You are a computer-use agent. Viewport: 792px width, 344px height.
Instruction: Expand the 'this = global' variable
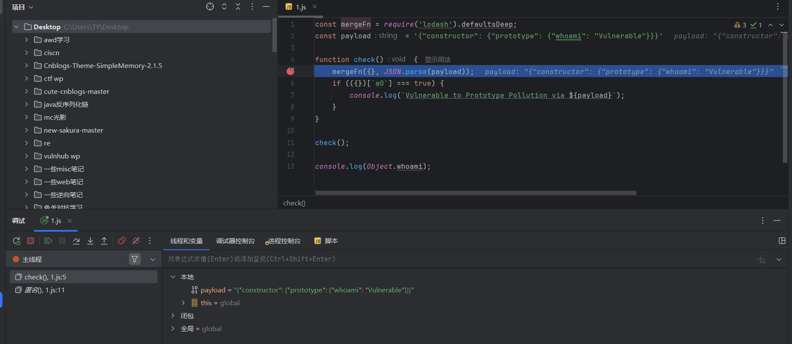(183, 303)
